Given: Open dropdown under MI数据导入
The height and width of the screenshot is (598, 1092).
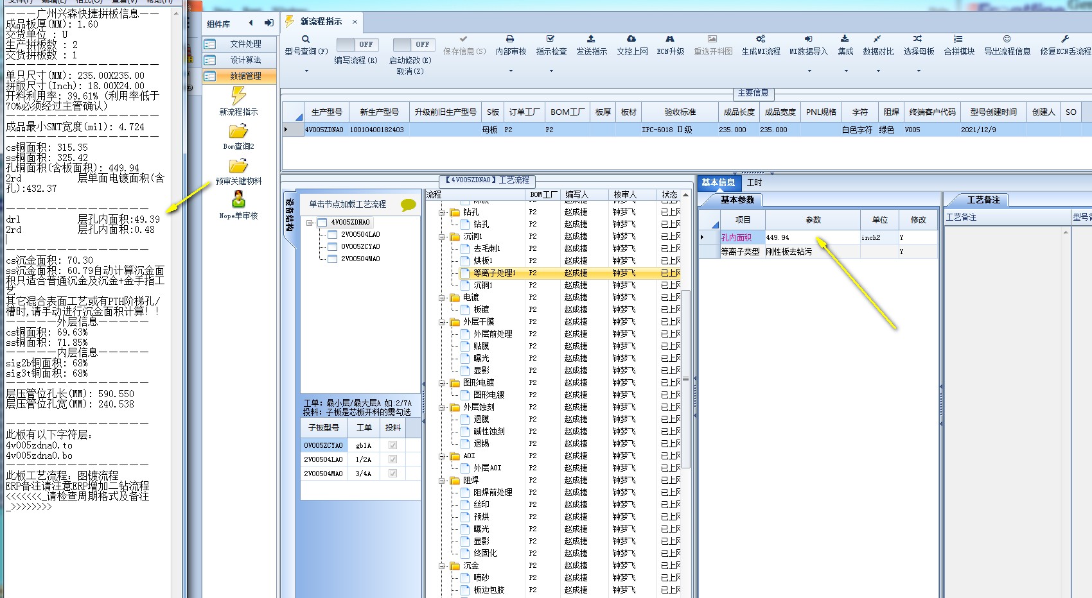Looking at the screenshot, I should click(x=809, y=71).
